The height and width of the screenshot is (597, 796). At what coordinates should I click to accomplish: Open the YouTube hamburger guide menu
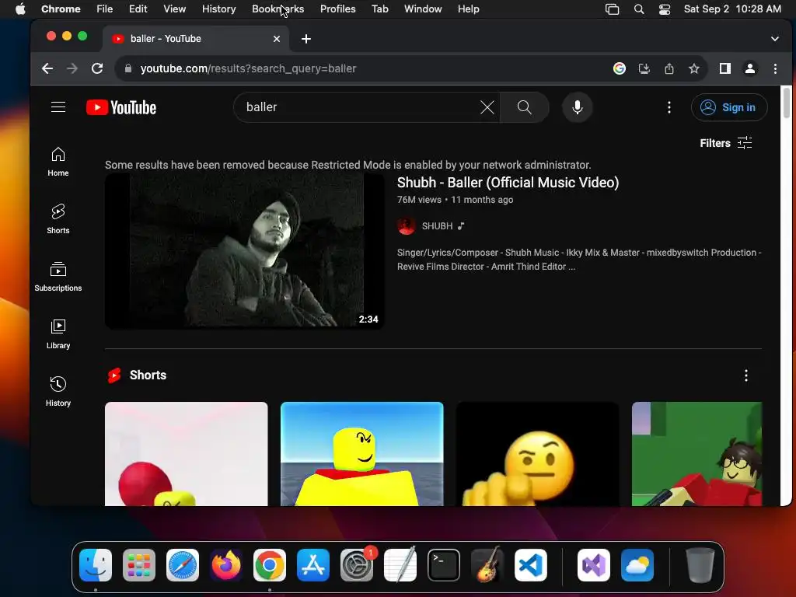[58, 107]
